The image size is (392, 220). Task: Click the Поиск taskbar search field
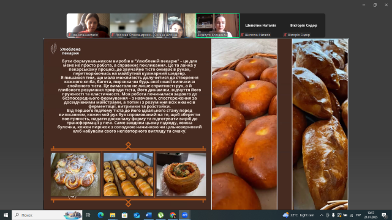pos(47,215)
